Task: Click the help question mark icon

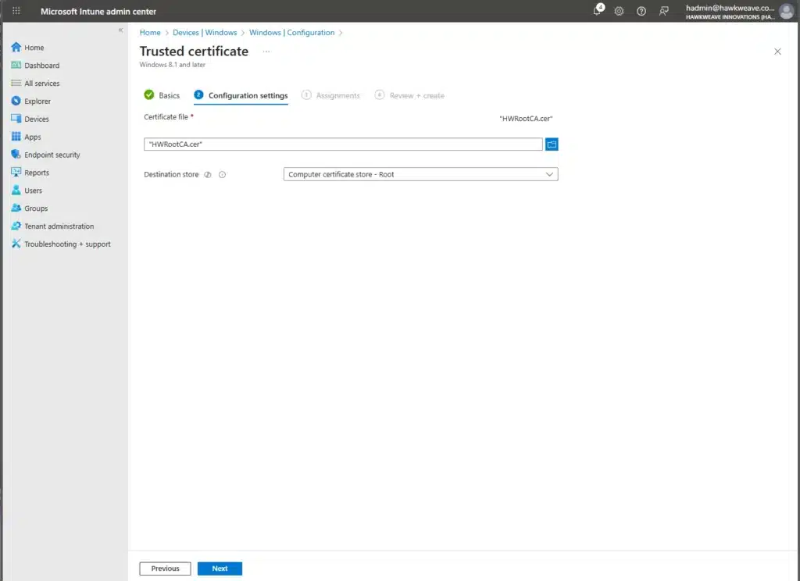Action: coord(641,11)
